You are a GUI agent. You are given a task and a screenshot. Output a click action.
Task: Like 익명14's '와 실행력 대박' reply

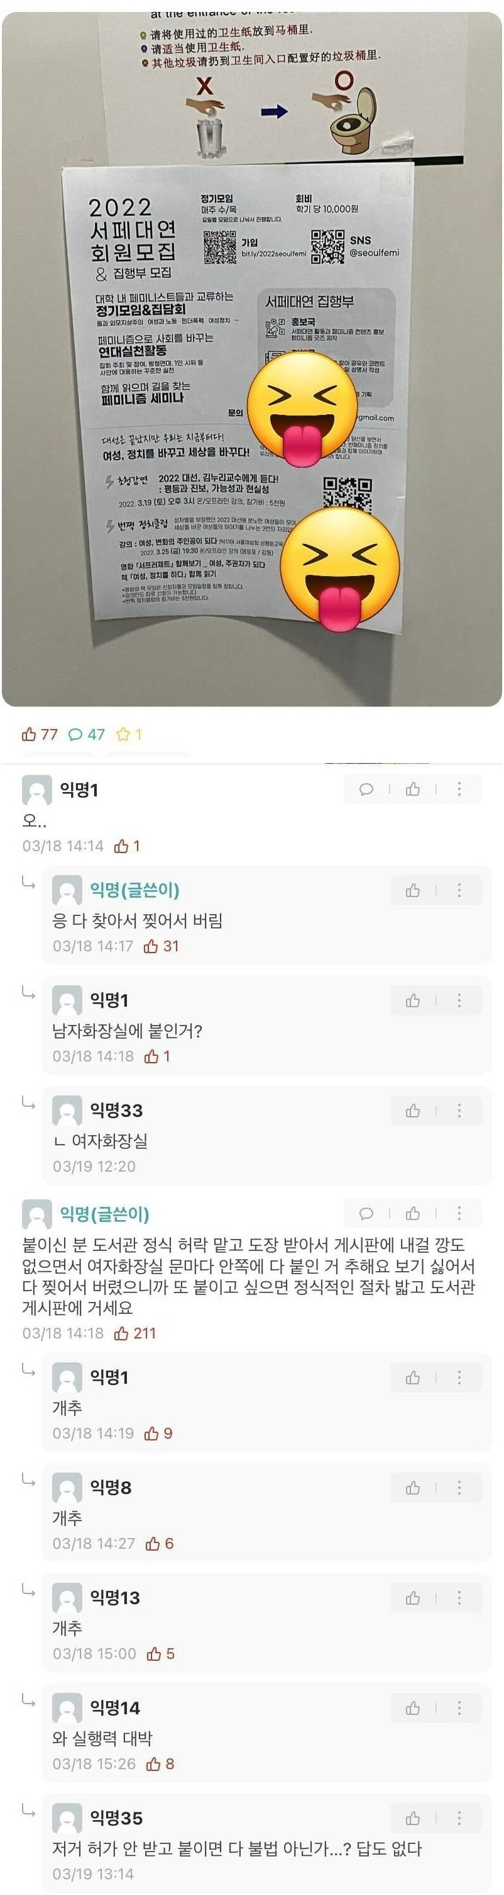coord(413,1708)
